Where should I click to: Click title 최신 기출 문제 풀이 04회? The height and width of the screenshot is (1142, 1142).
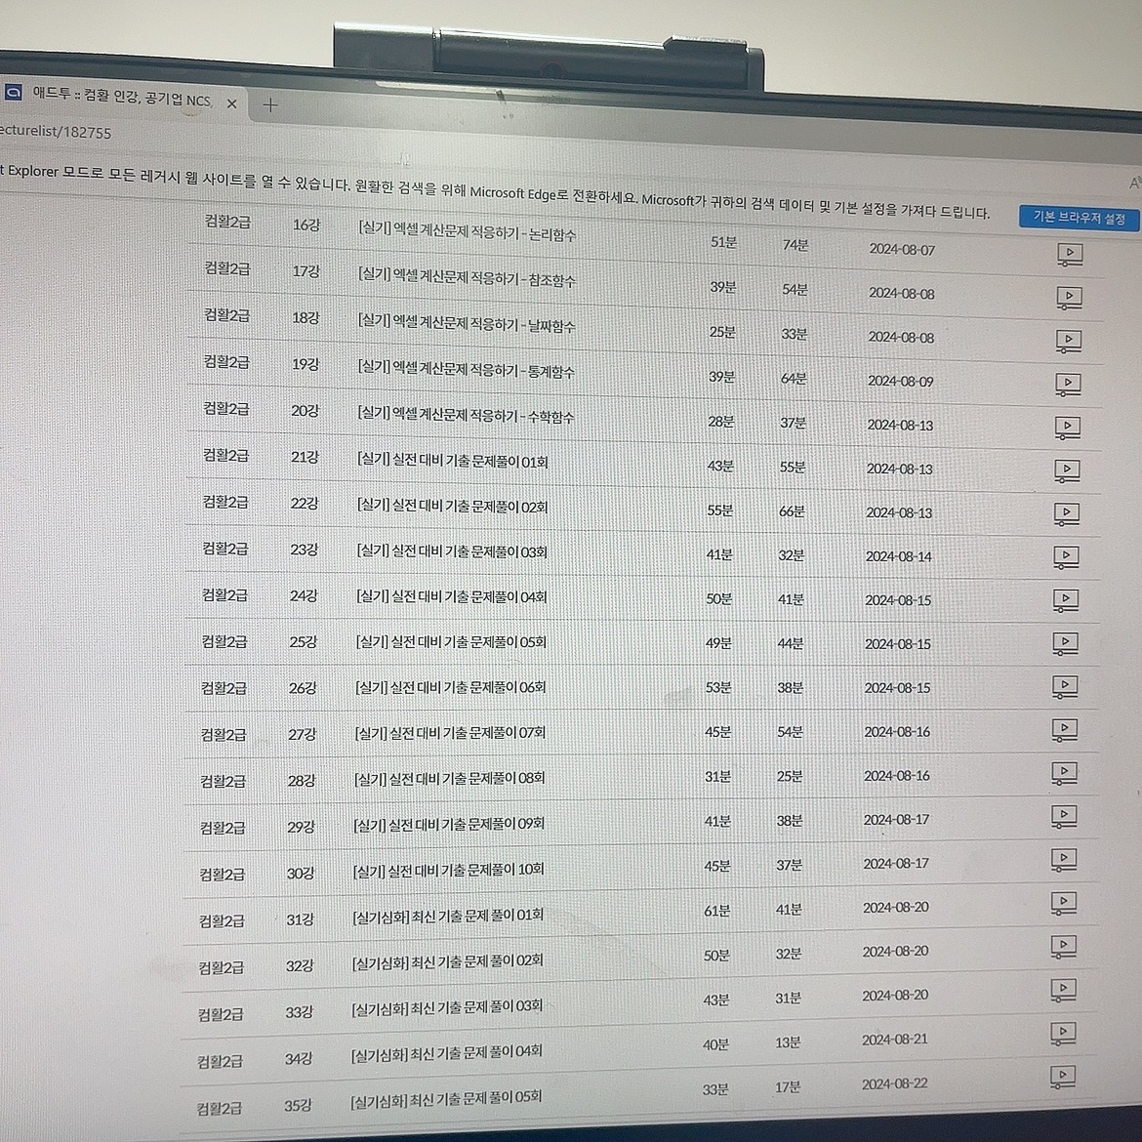[x=446, y=1052]
